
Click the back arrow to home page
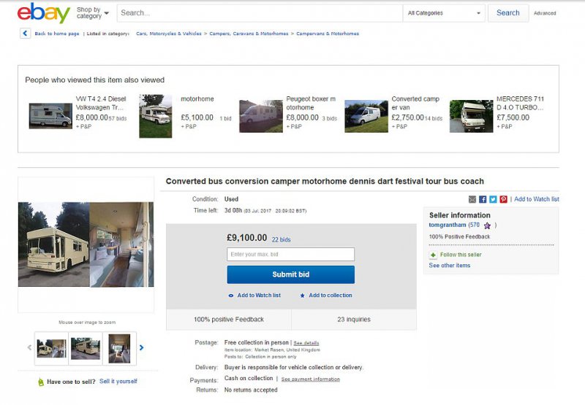pyautogui.click(x=25, y=34)
